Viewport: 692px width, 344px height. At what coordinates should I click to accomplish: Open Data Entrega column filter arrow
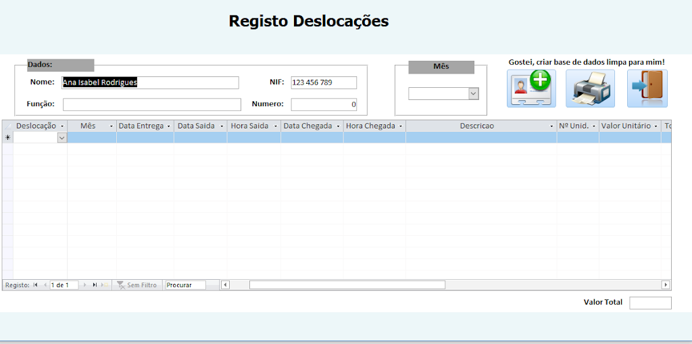169,126
